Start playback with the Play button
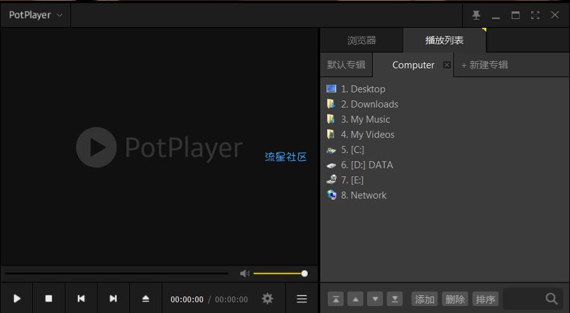This screenshot has height=313, width=570. [x=16, y=298]
